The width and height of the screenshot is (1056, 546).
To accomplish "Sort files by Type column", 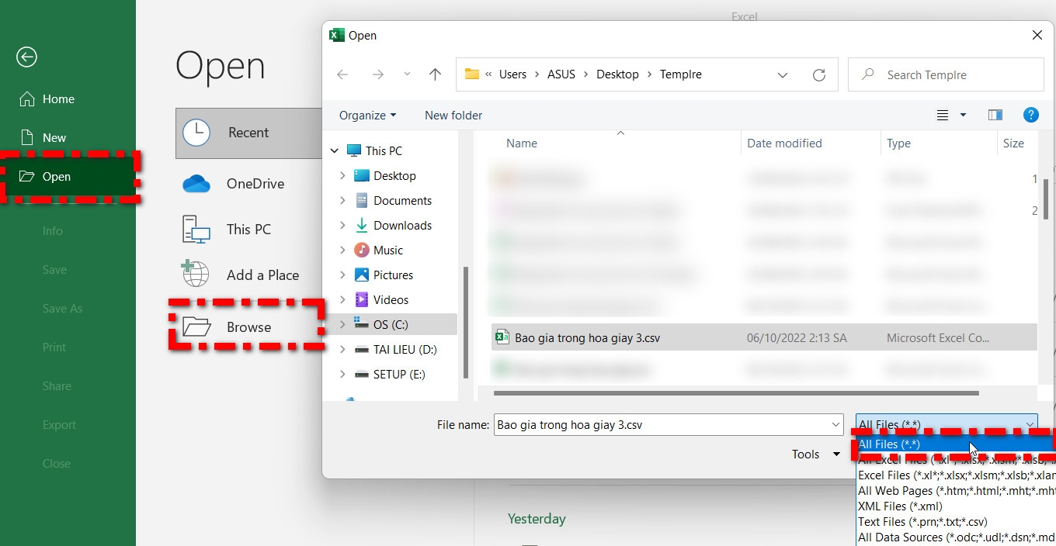I will [x=898, y=143].
